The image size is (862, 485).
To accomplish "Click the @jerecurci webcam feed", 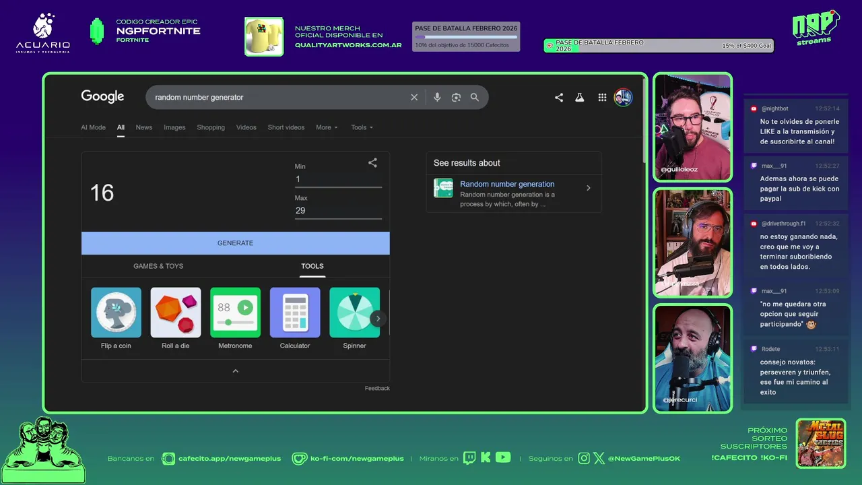I will pos(692,358).
